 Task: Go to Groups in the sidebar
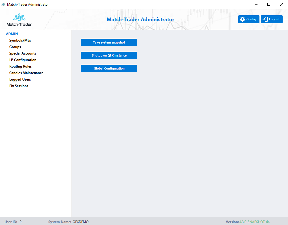(15, 47)
